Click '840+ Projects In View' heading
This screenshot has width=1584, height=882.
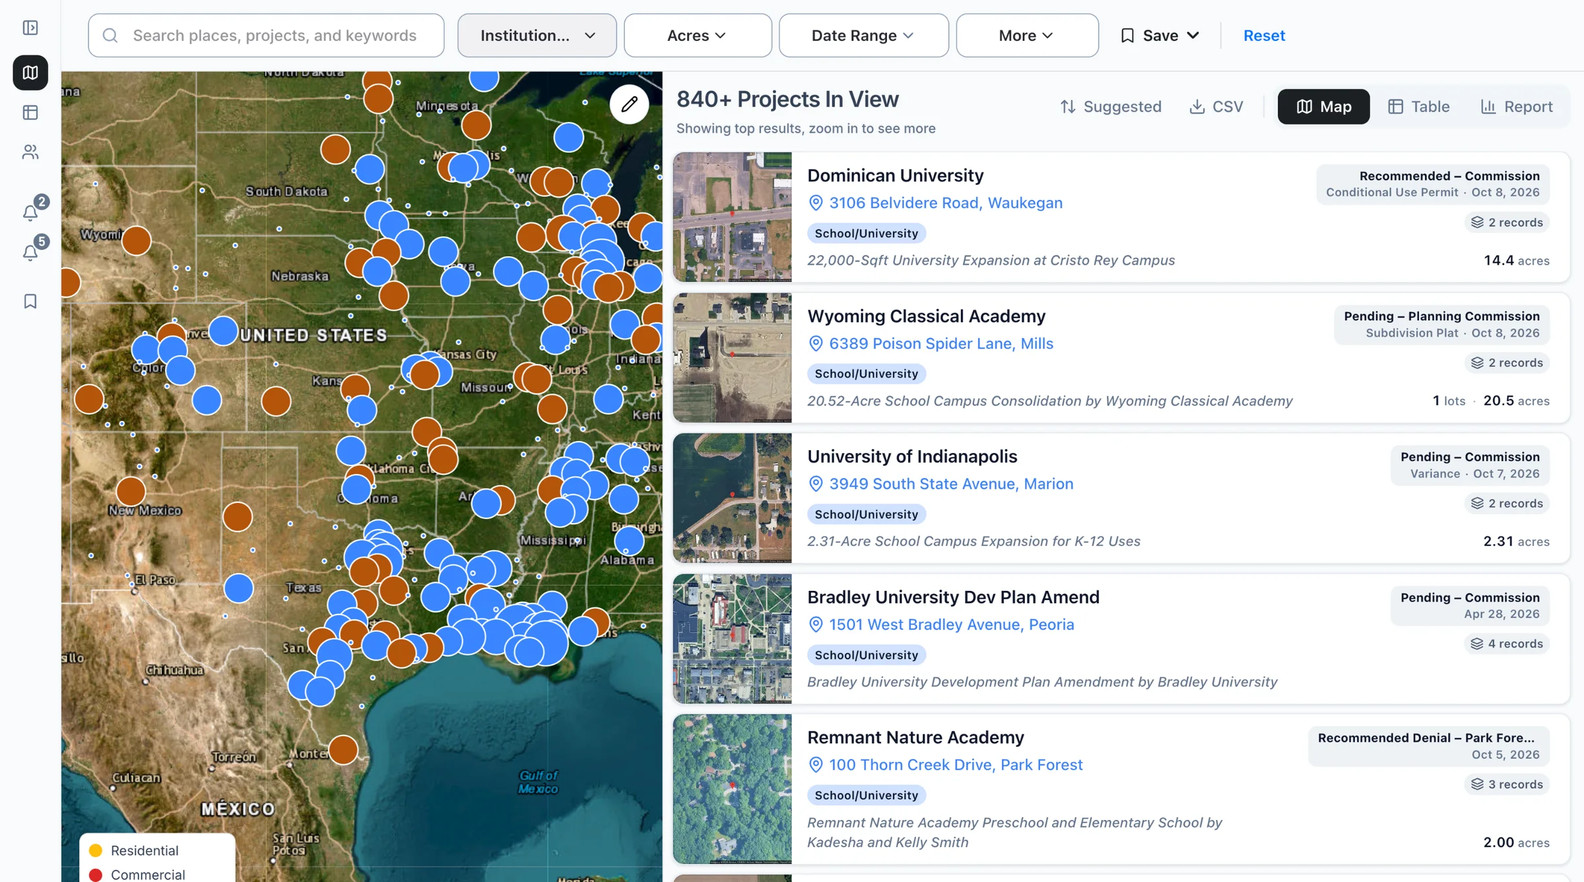[x=787, y=99]
